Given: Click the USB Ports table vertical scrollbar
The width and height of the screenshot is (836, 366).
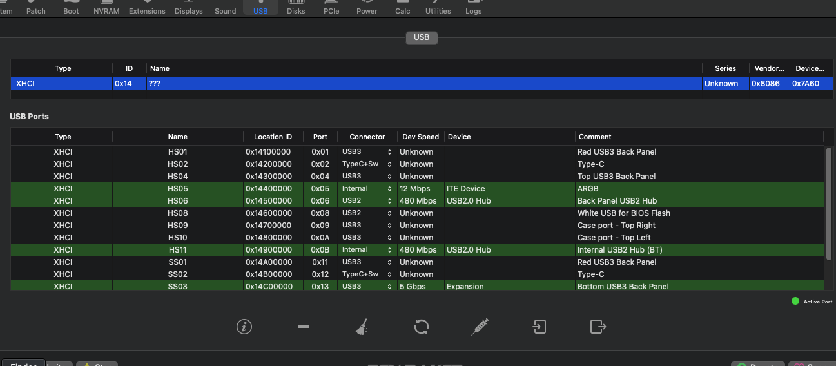Looking at the screenshot, I should 829,203.
